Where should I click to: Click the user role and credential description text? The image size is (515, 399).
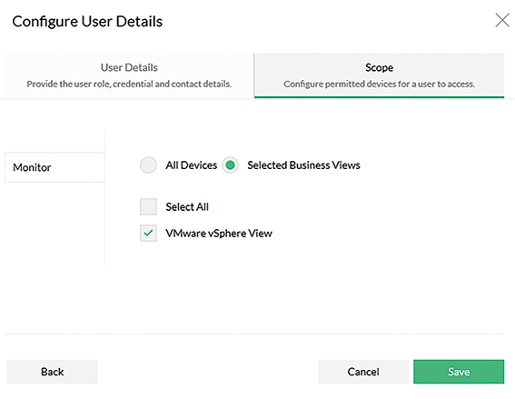[129, 85]
